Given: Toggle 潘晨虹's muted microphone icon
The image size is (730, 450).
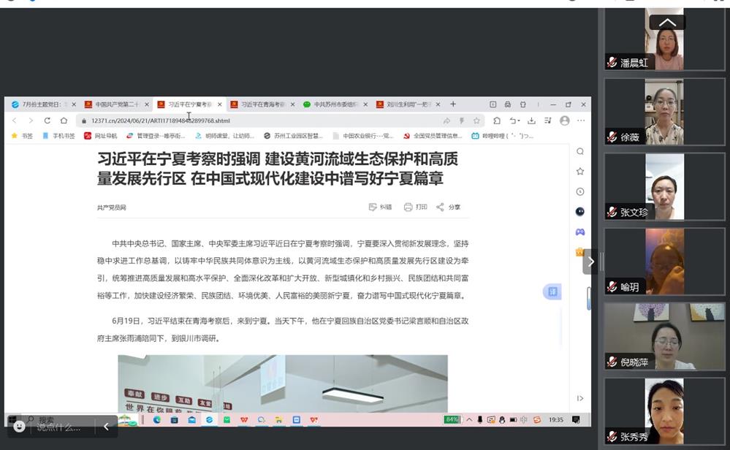Looking at the screenshot, I should click(x=612, y=62).
